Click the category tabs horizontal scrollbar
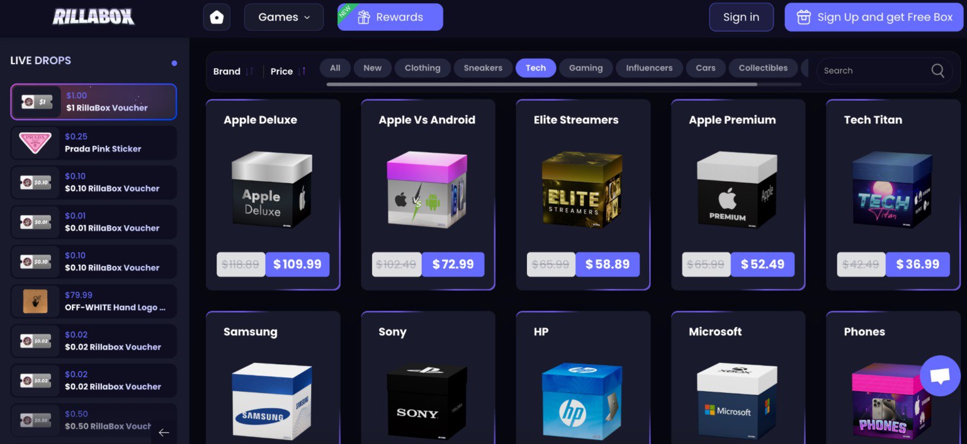 tap(541, 84)
